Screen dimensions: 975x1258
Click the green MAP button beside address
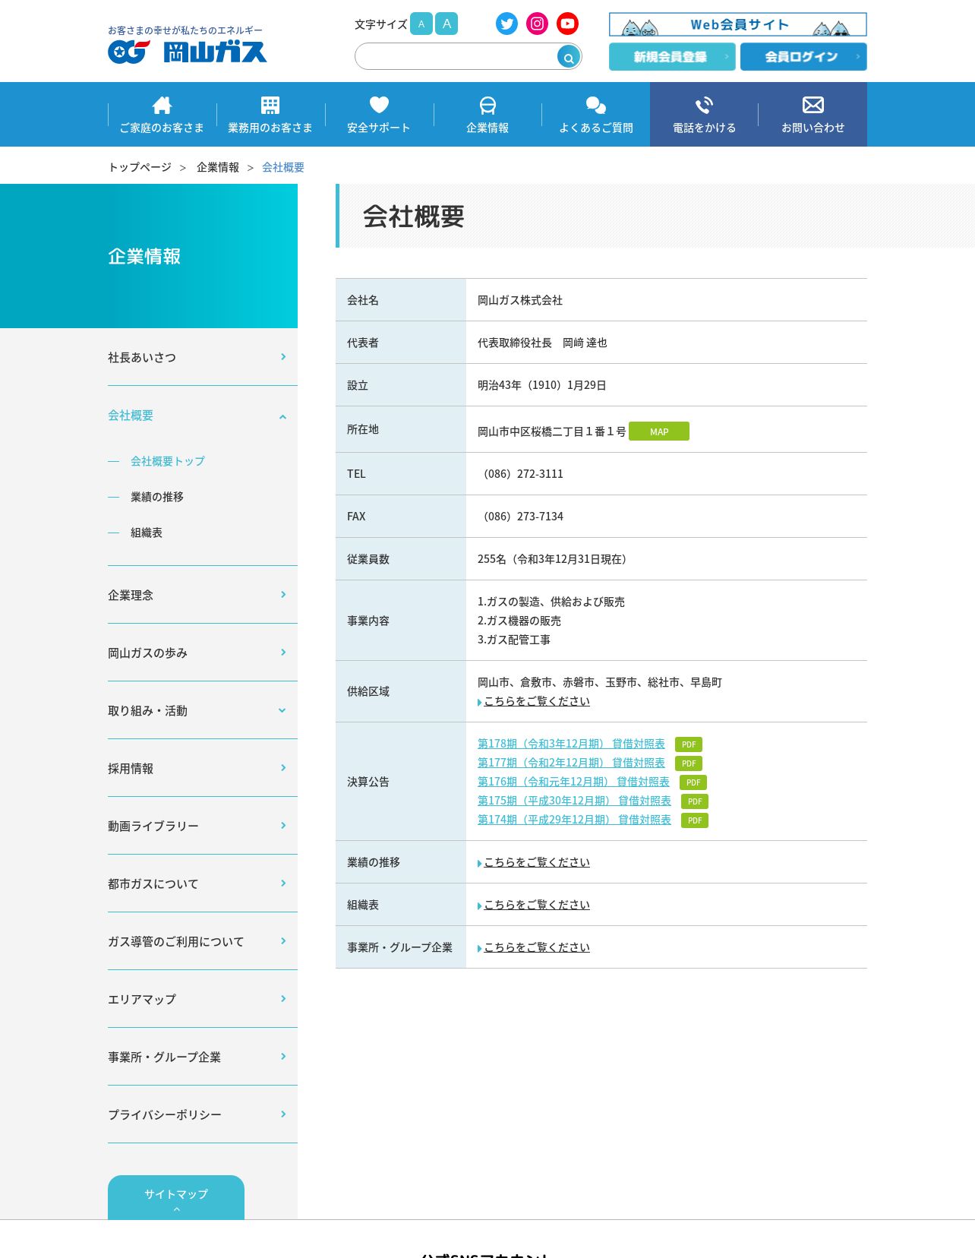pos(659,431)
